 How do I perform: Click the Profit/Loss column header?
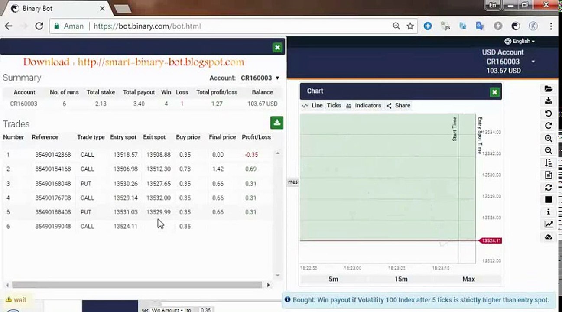256,137
